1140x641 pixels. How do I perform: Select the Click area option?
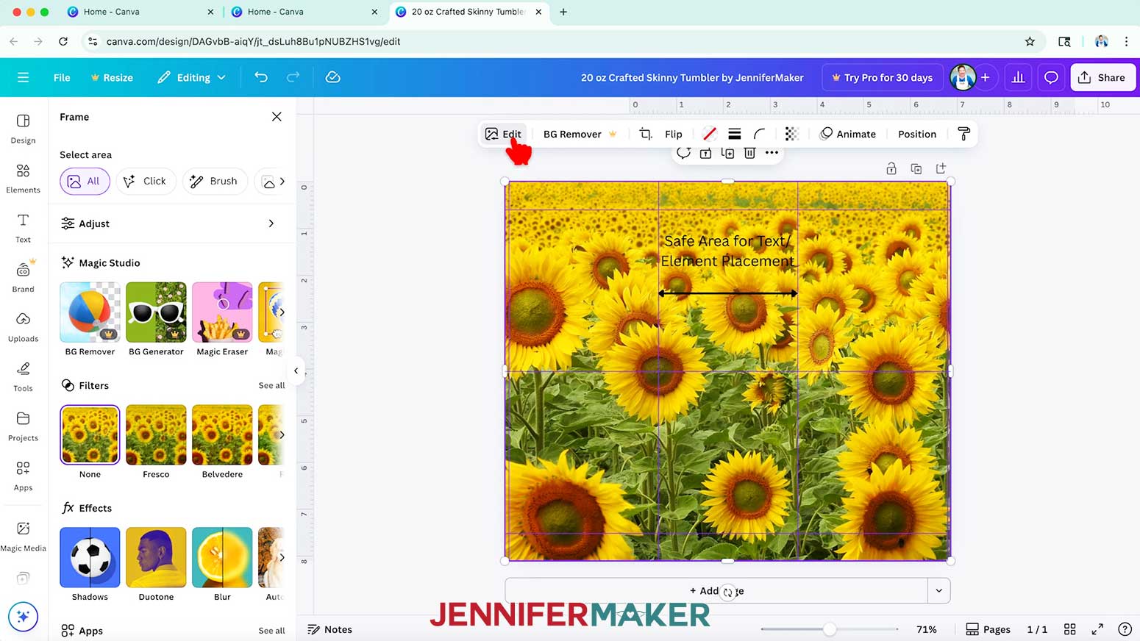tap(146, 181)
